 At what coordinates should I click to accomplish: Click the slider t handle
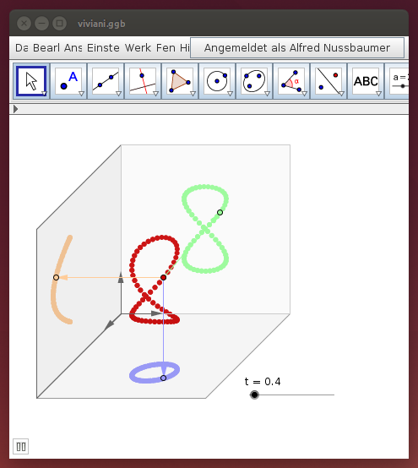pos(254,395)
